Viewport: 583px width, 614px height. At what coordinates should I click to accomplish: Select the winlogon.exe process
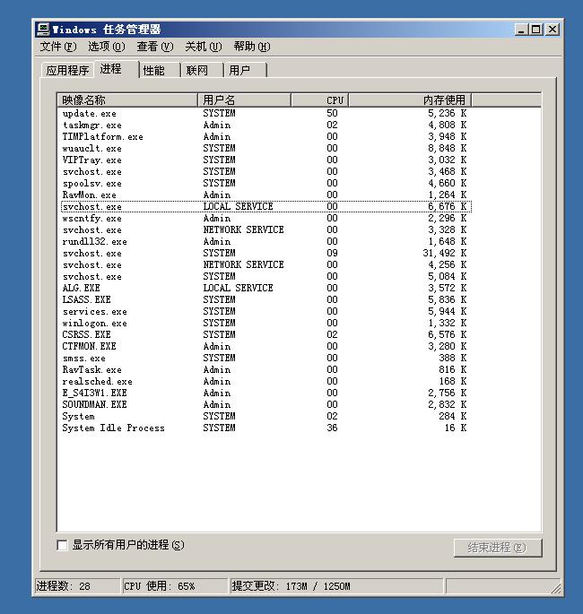[266, 323]
